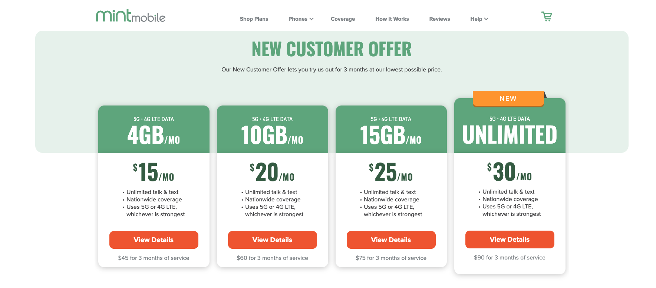View Details for the 15GB plan
The image size is (656, 288).
(391, 240)
